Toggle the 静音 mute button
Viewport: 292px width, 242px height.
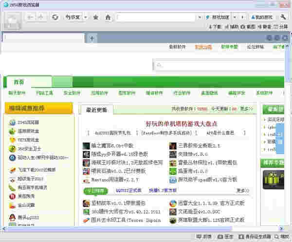pos(264,27)
